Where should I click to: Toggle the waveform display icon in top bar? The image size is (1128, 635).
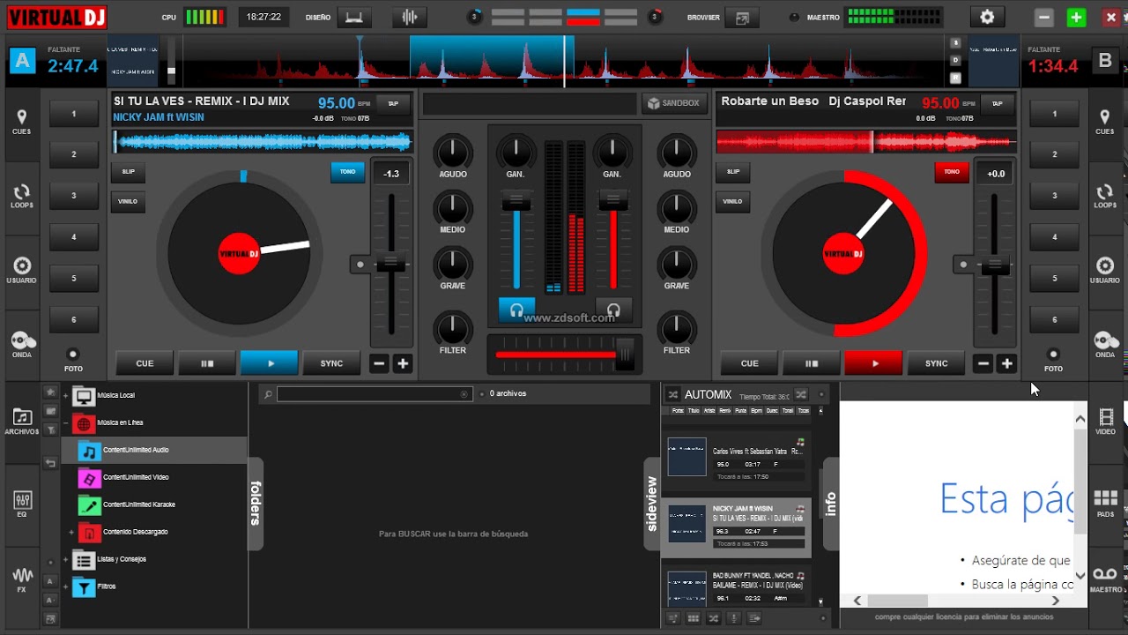coord(409,17)
